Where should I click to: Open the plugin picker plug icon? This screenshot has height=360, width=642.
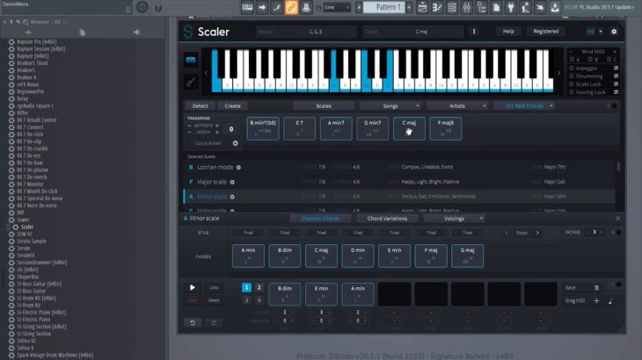point(511,7)
